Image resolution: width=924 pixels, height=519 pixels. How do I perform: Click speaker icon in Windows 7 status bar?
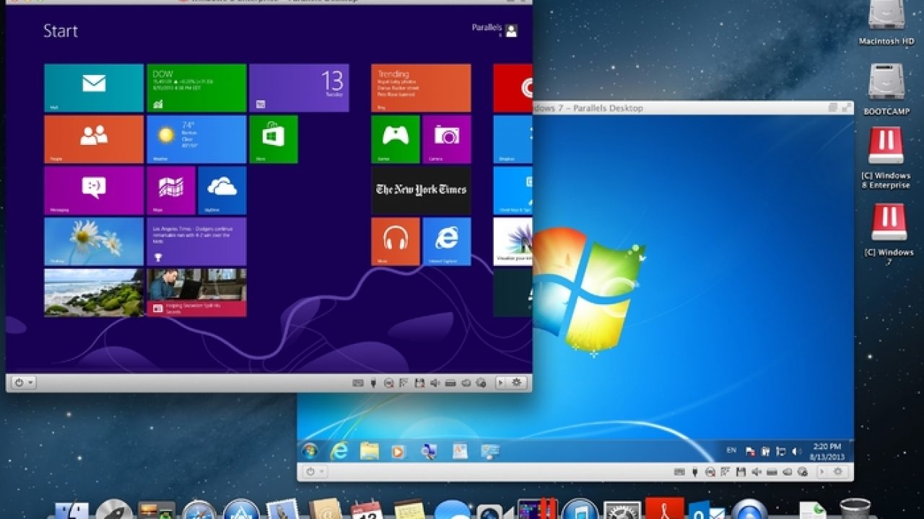click(x=756, y=471)
